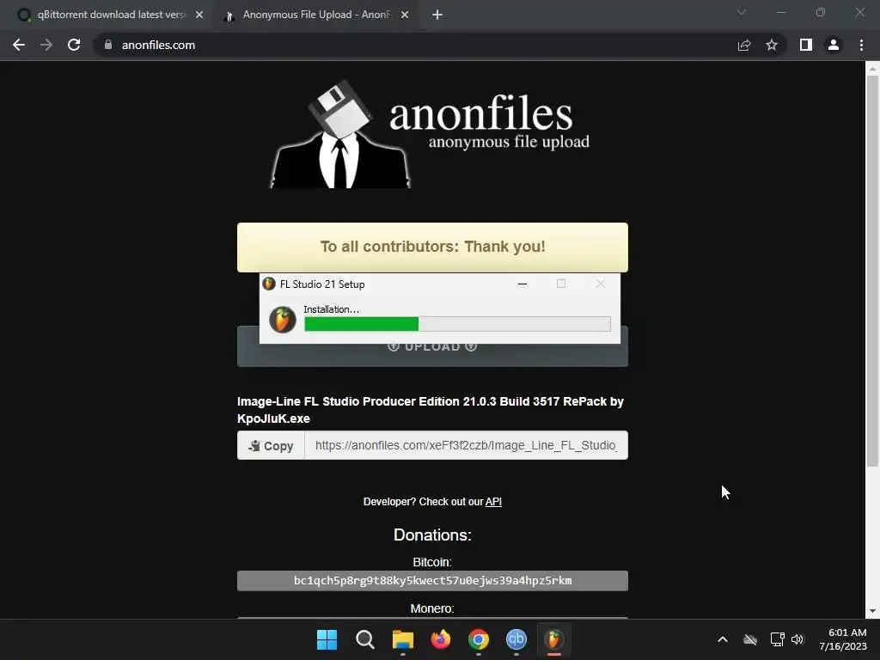Click the address bar URL anonfiles.com

point(158,45)
